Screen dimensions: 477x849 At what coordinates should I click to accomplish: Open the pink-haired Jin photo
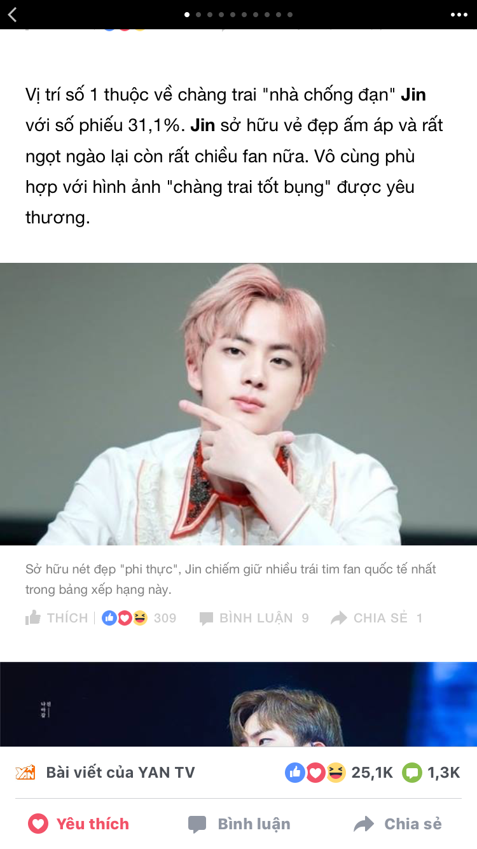point(238,404)
